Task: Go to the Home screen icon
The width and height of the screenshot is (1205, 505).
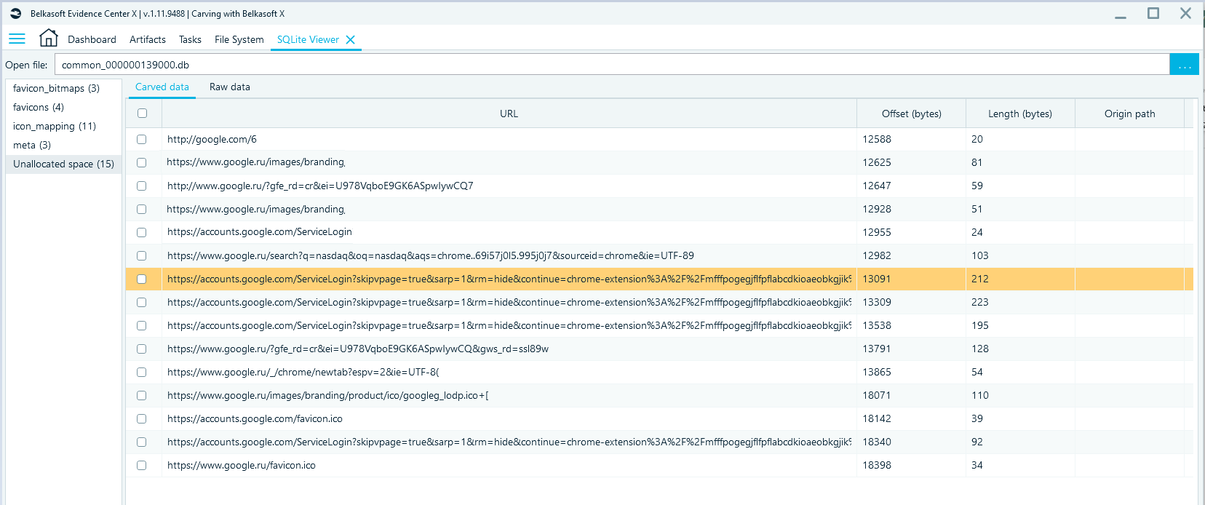Action: pos(49,38)
